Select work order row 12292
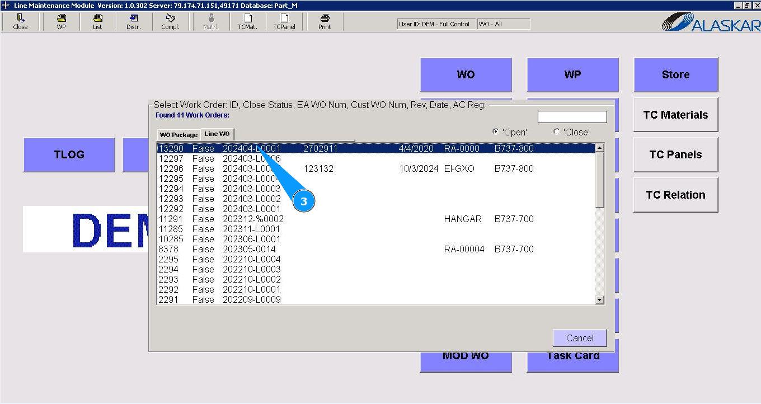761x404 pixels. [x=375, y=209]
